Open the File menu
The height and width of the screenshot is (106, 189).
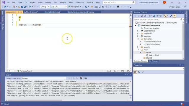click(8, 2)
